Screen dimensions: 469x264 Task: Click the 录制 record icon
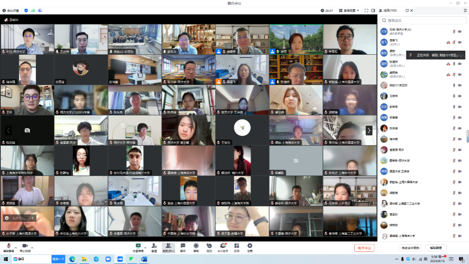click(x=196, y=246)
